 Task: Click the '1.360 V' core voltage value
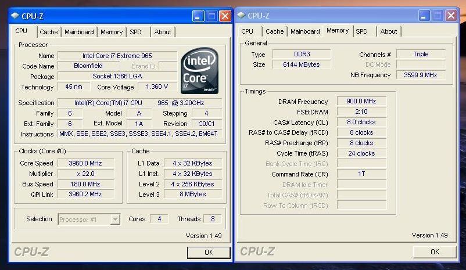[157, 87]
